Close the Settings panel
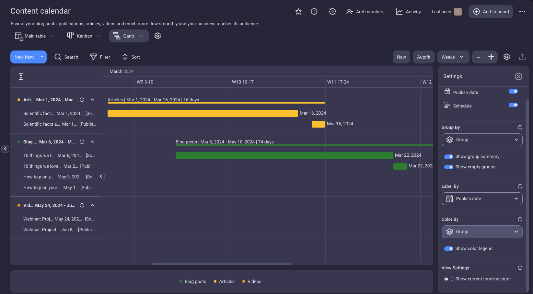This screenshot has width=533, height=294. coord(518,76)
